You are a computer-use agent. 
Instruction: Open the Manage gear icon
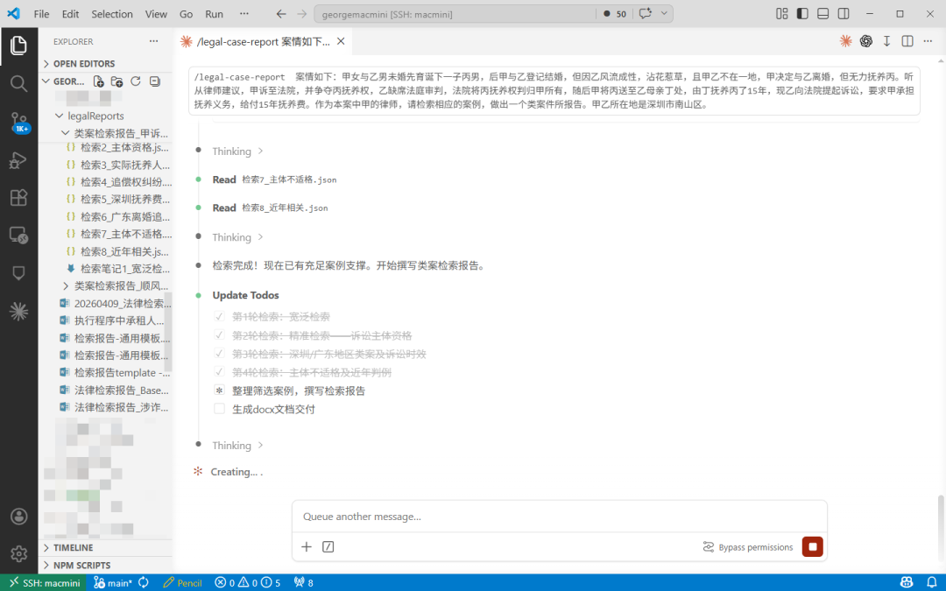point(18,553)
